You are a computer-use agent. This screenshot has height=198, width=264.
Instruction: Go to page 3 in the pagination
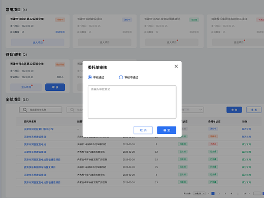click(x=225, y=193)
